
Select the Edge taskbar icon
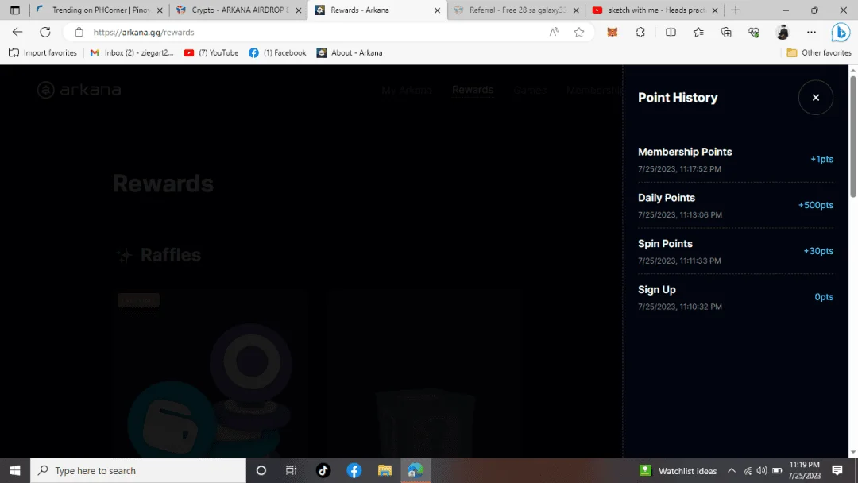415,470
